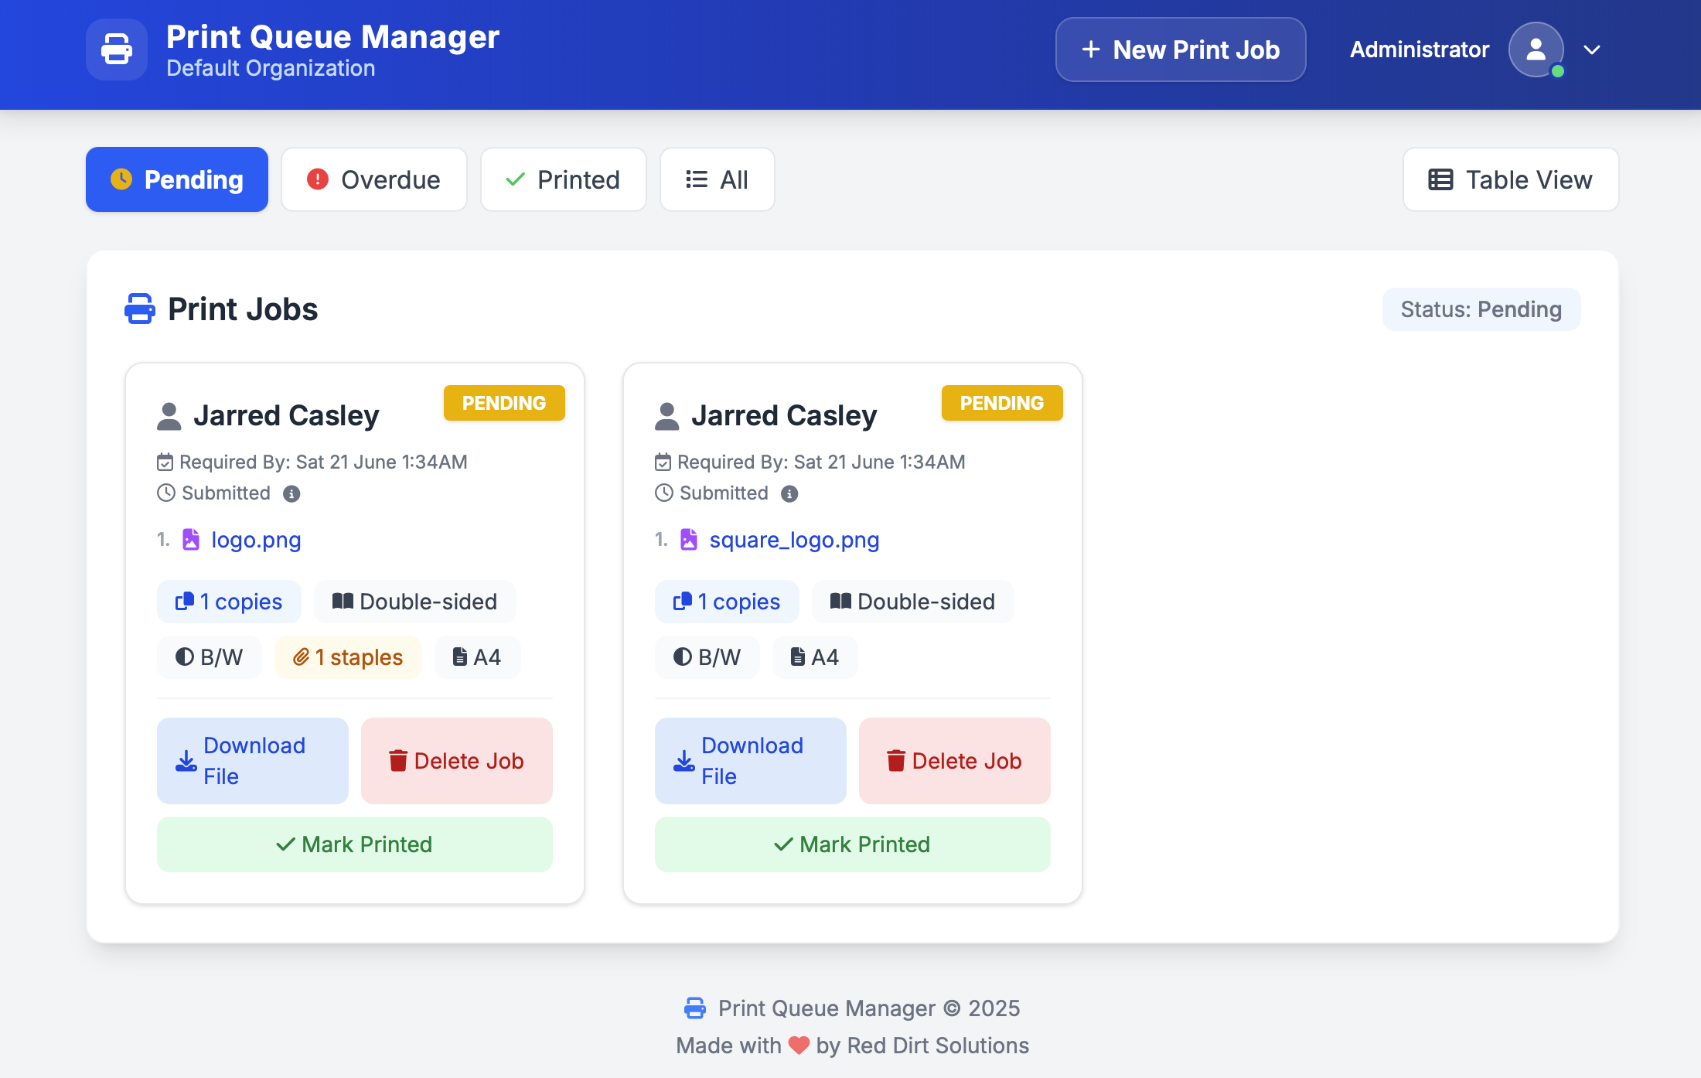
Task: Open the logo.png file link
Action: pyautogui.click(x=256, y=540)
